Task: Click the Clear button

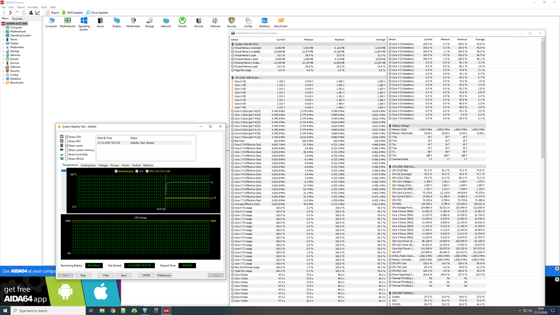Action: pos(106,275)
